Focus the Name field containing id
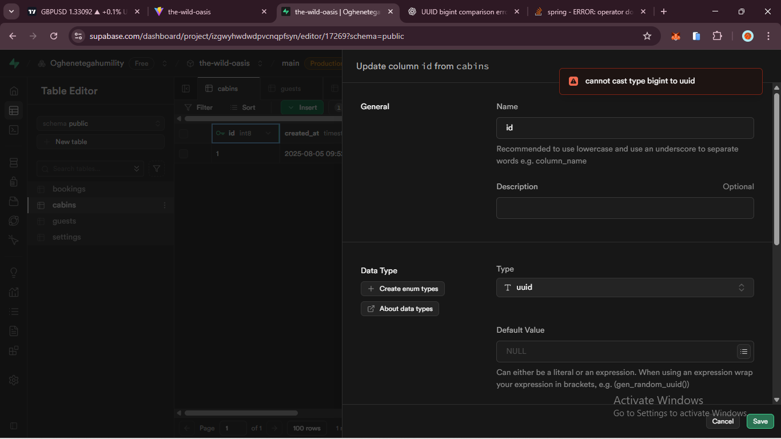 [x=625, y=128]
